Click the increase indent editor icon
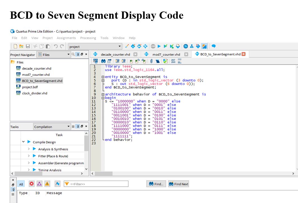The height and width of the screenshot is (203, 298). [118, 61]
